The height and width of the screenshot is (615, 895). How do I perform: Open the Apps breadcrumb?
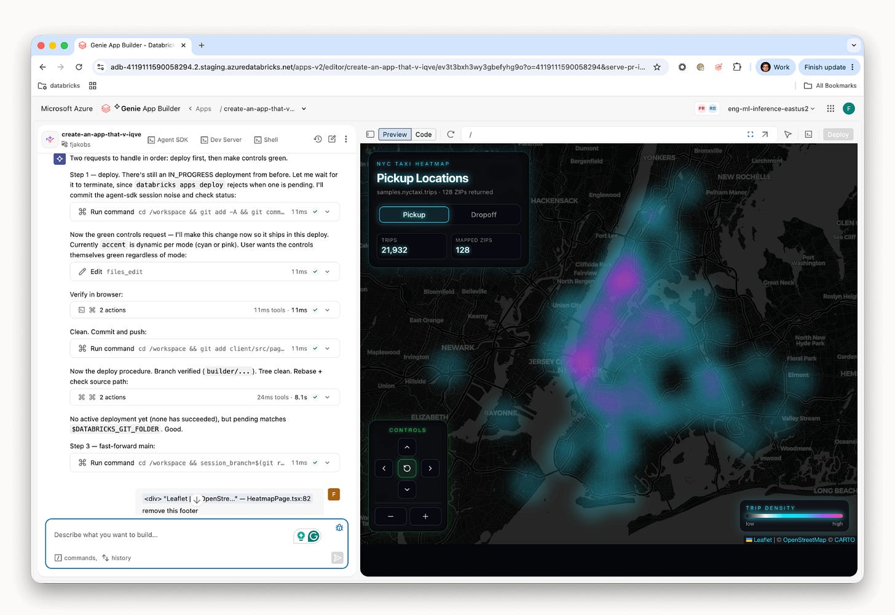(x=203, y=109)
